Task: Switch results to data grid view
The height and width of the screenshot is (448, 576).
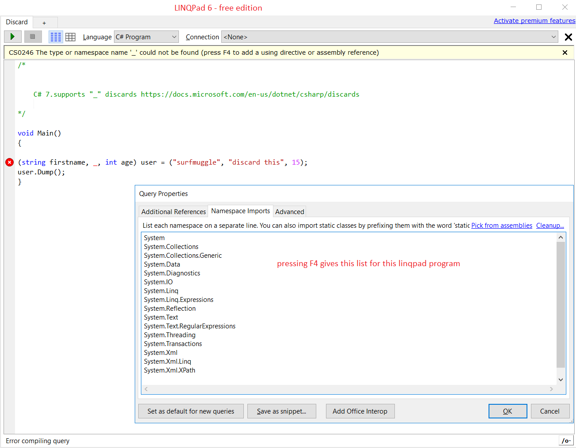Action: pos(71,37)
